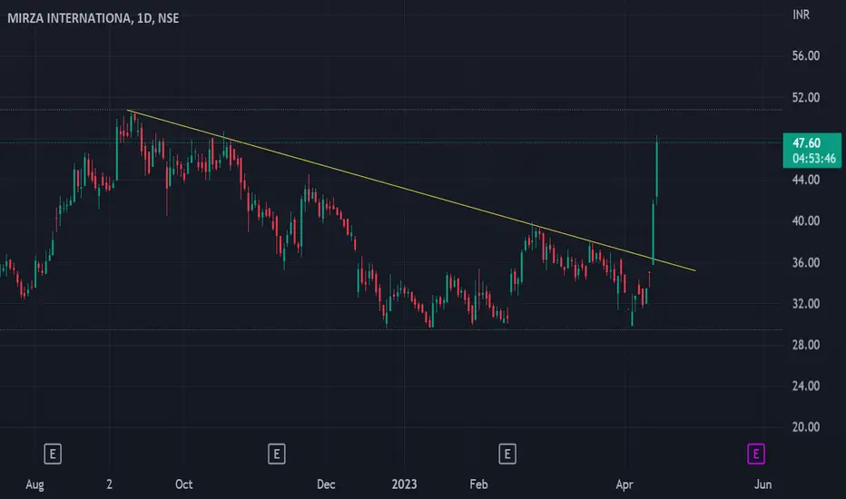Open purple upcoming earnings marker E
The height and width of the screenshot is (499, 846).
pyautogui.click(x=756, y=455)
